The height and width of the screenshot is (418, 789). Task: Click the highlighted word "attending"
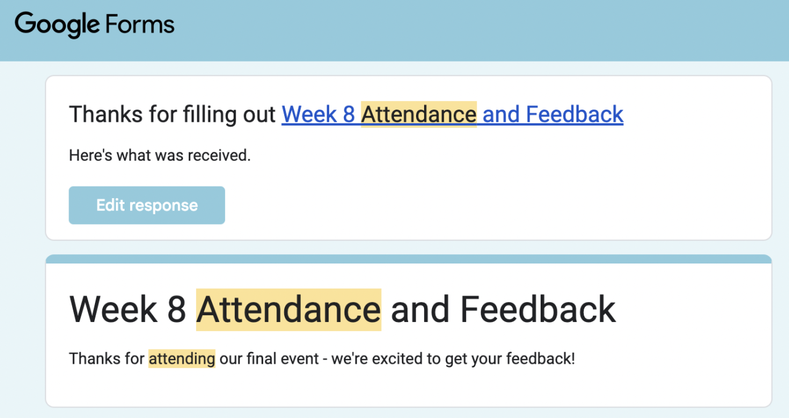click(181, 358)
